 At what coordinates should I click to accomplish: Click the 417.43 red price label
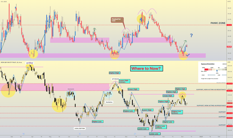229,91
